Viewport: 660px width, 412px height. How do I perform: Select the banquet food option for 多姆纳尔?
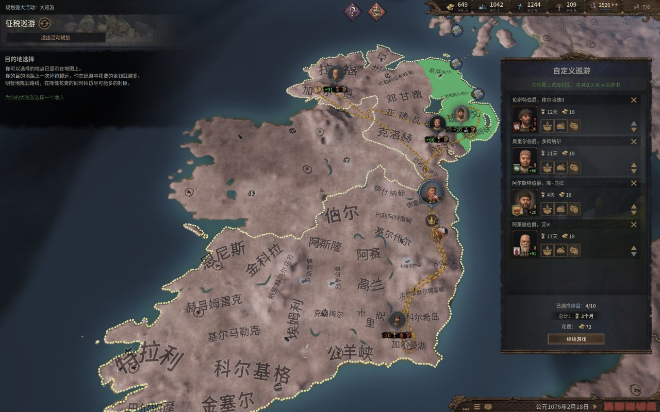560,167
